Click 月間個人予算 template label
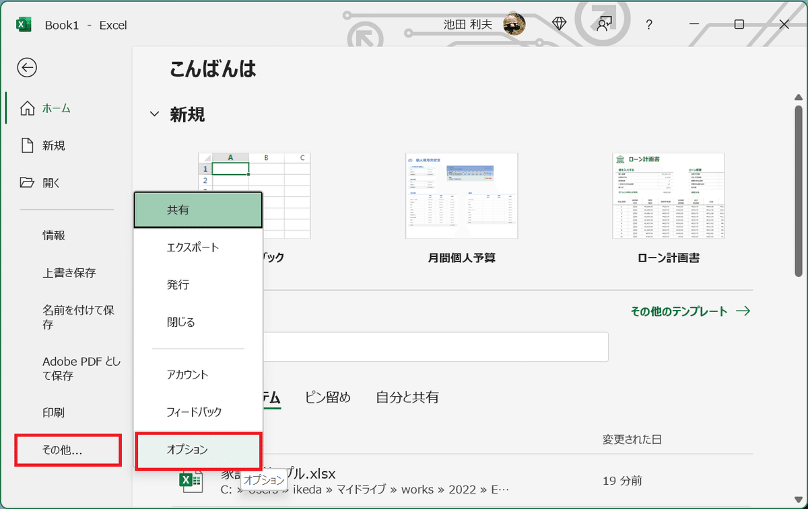This screenshot has width=808, height=509. [461, 258]
